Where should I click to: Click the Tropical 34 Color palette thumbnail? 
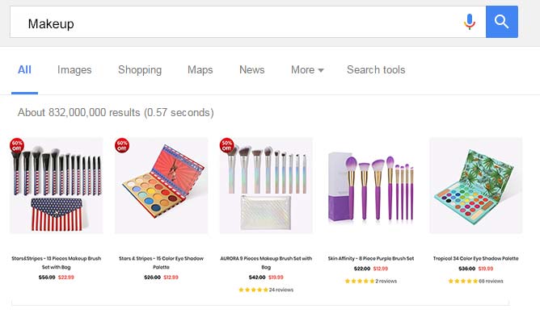(475, 186)
